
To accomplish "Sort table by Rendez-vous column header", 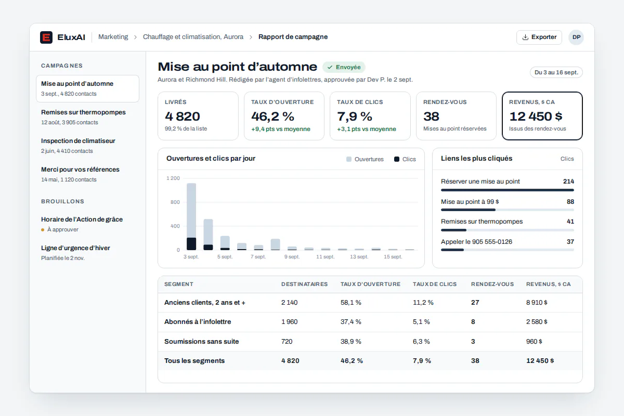I will (492, 284).
